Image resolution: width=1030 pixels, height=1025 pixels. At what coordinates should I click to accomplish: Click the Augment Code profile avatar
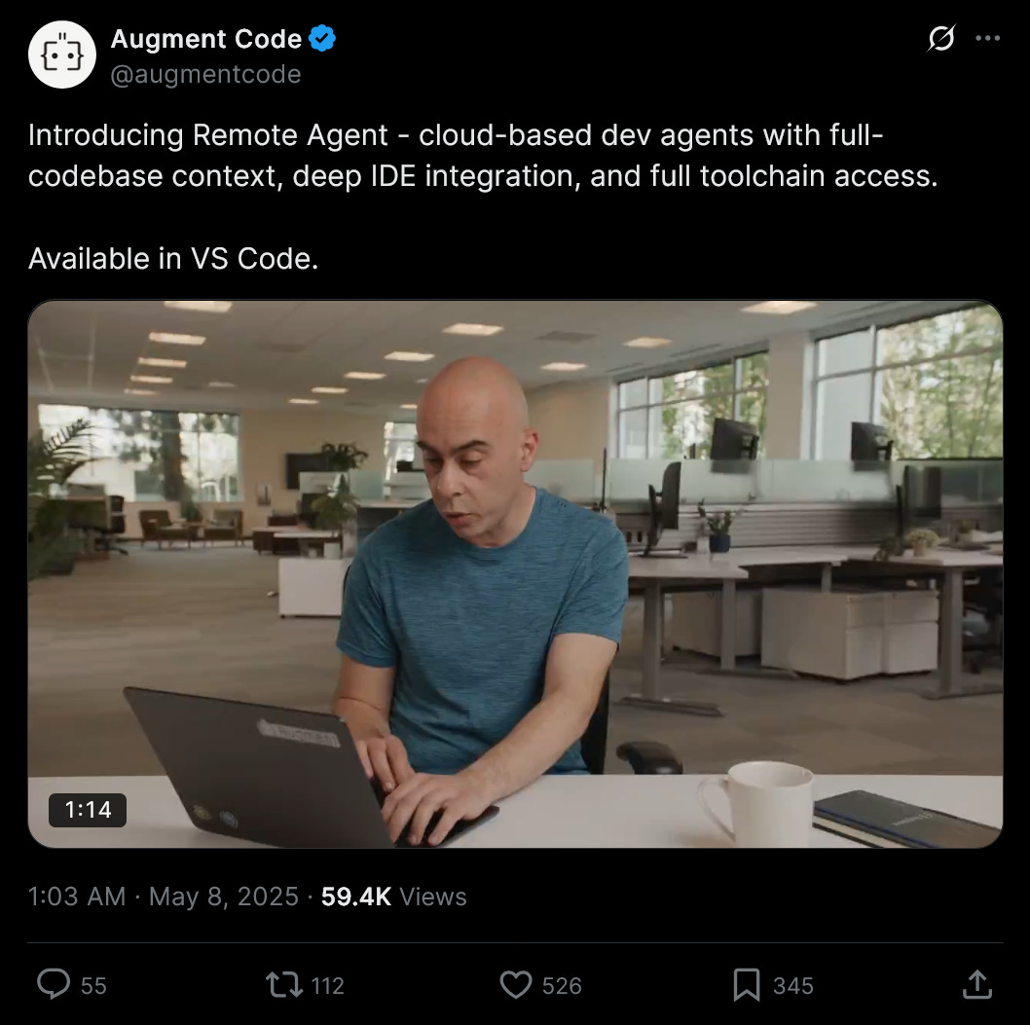click(62, 55)
